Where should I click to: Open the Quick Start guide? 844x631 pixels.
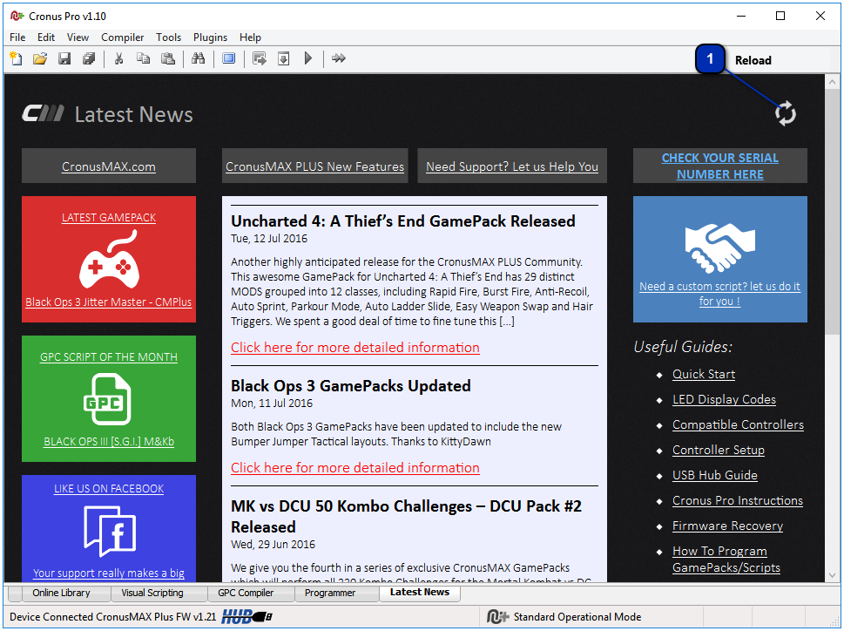704,374
